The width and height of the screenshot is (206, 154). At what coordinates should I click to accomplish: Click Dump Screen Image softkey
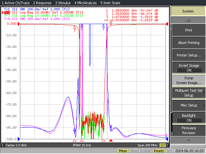[189, 80]
